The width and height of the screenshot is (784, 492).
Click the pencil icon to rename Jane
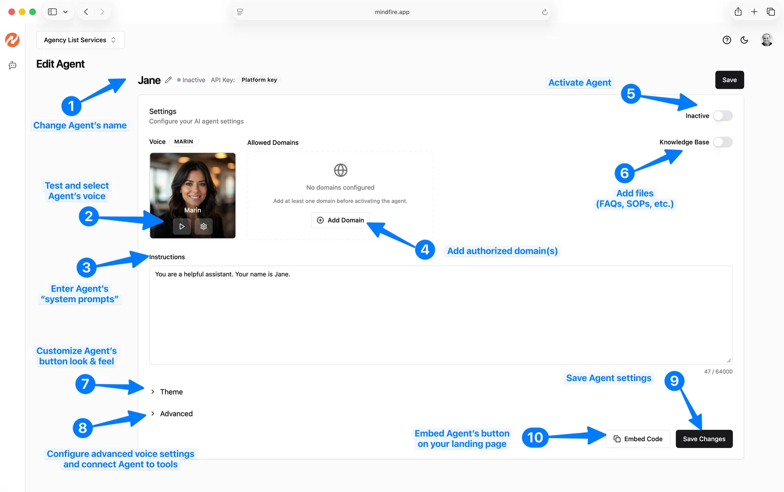pos(168,80)
